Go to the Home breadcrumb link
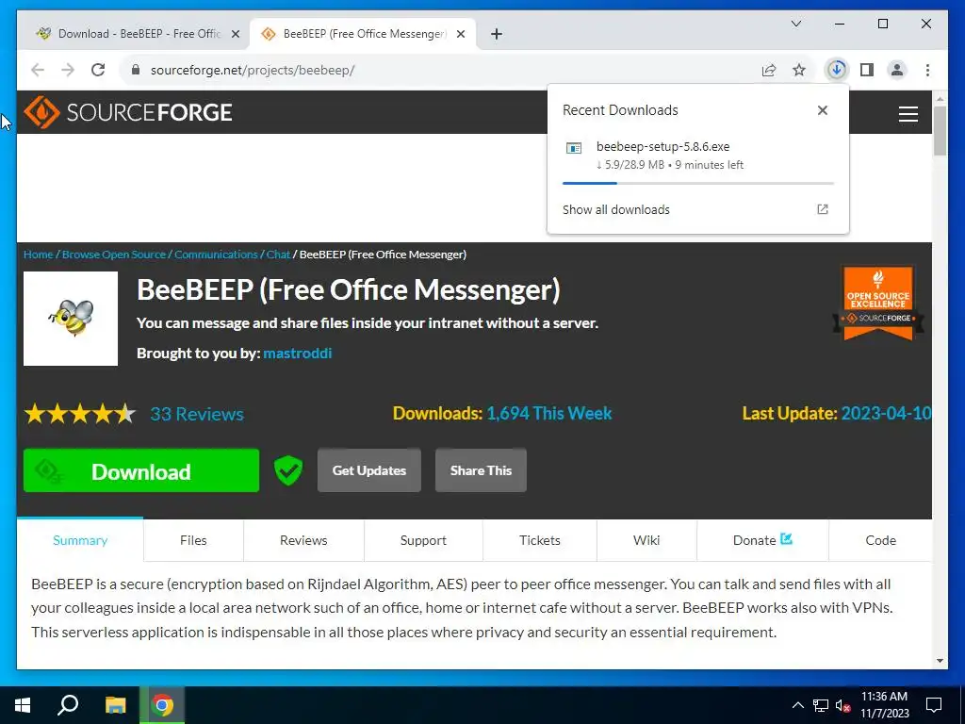 (x=38, y=255)
